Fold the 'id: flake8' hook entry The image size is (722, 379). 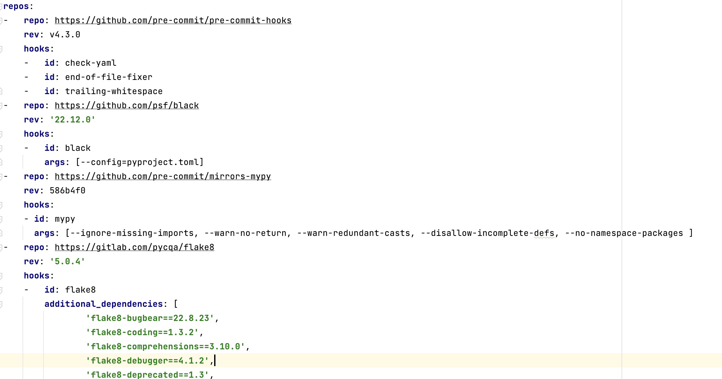tap(1, 290)
